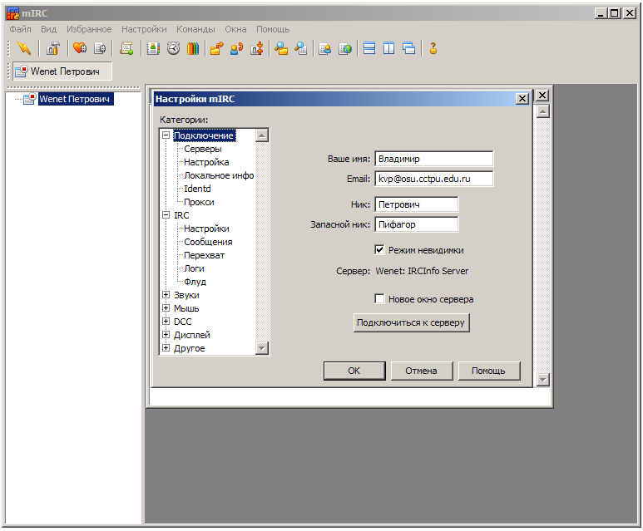Select Перехват in the categories tree
This screenshot has height=531, width=643.
pyautogui.click(x=205, y=255)
